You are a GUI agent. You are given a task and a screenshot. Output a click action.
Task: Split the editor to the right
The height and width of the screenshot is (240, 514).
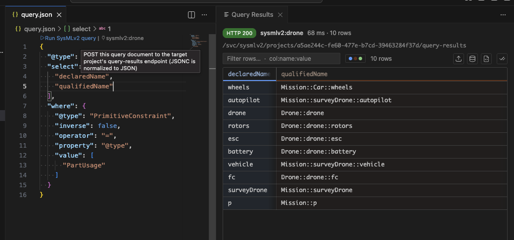(x=191, y=15)
